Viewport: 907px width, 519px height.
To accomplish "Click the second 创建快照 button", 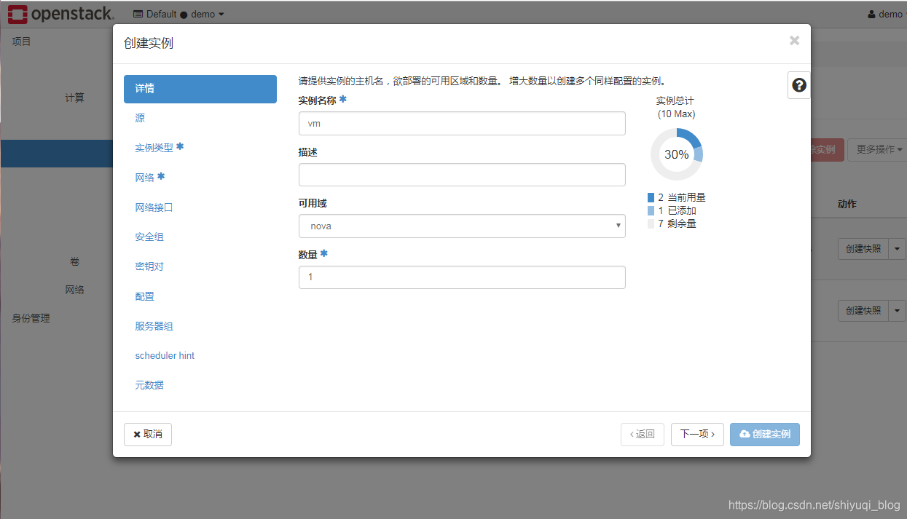I will coord(863,311).
